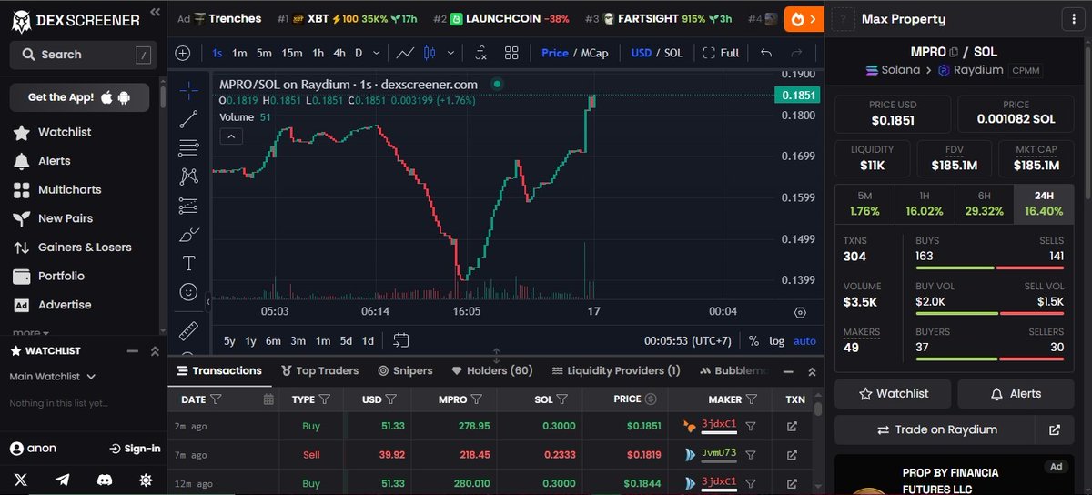The image size is (1092, 495).
Task: Select the 1H stats tab
Action: 925,203
